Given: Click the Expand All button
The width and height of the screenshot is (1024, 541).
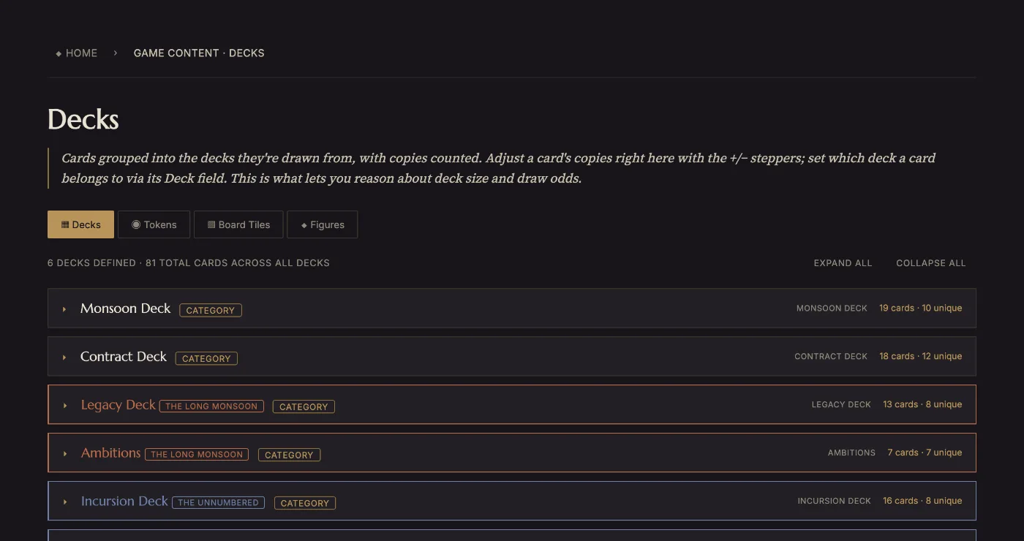Looking at the screenshot, I should pos(843,263).
